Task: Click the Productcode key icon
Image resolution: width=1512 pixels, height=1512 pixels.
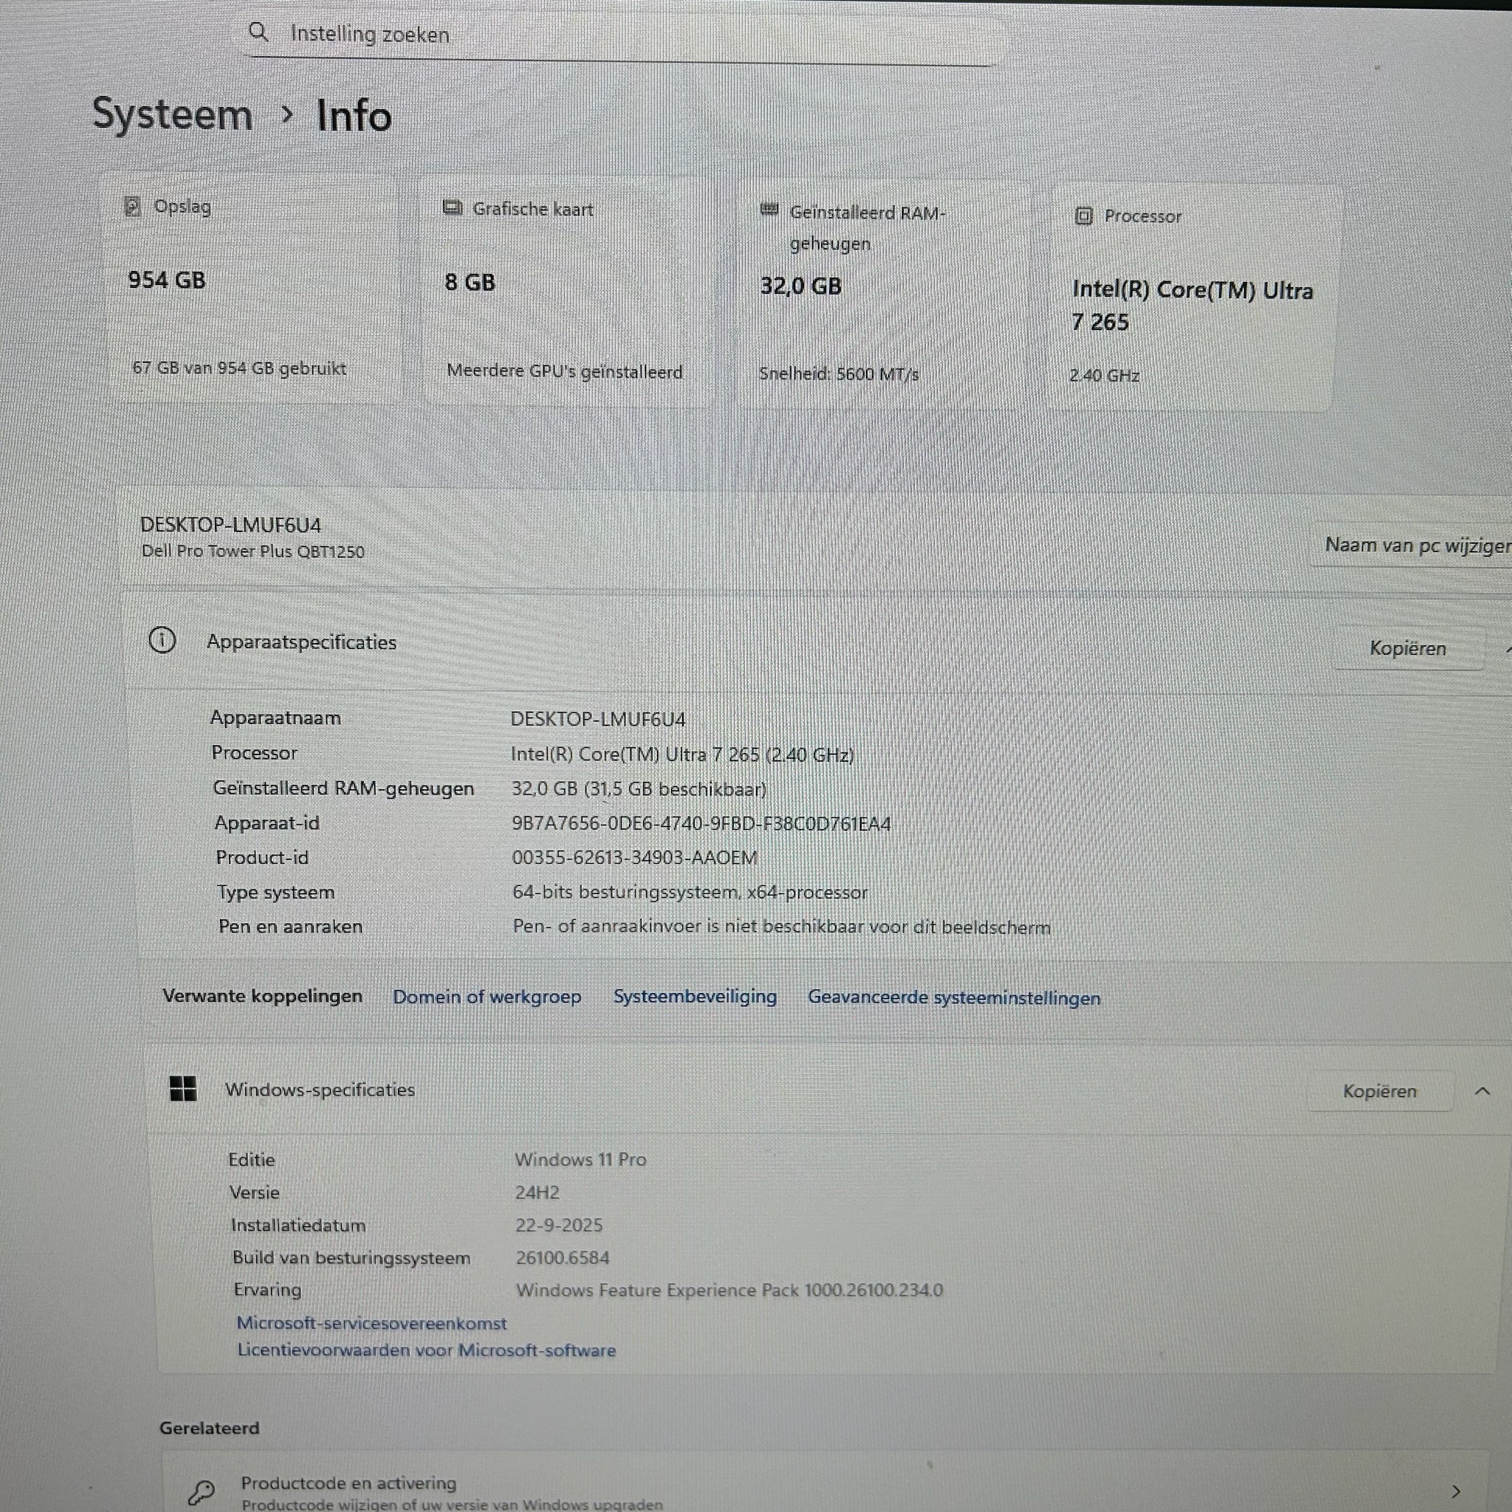Action: coord(202,1491)
